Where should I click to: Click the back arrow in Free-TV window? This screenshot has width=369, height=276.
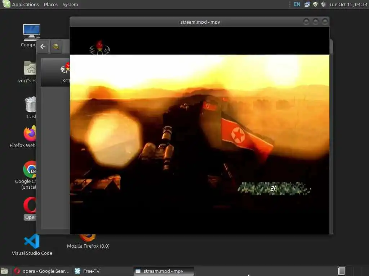tap(43, 46)
